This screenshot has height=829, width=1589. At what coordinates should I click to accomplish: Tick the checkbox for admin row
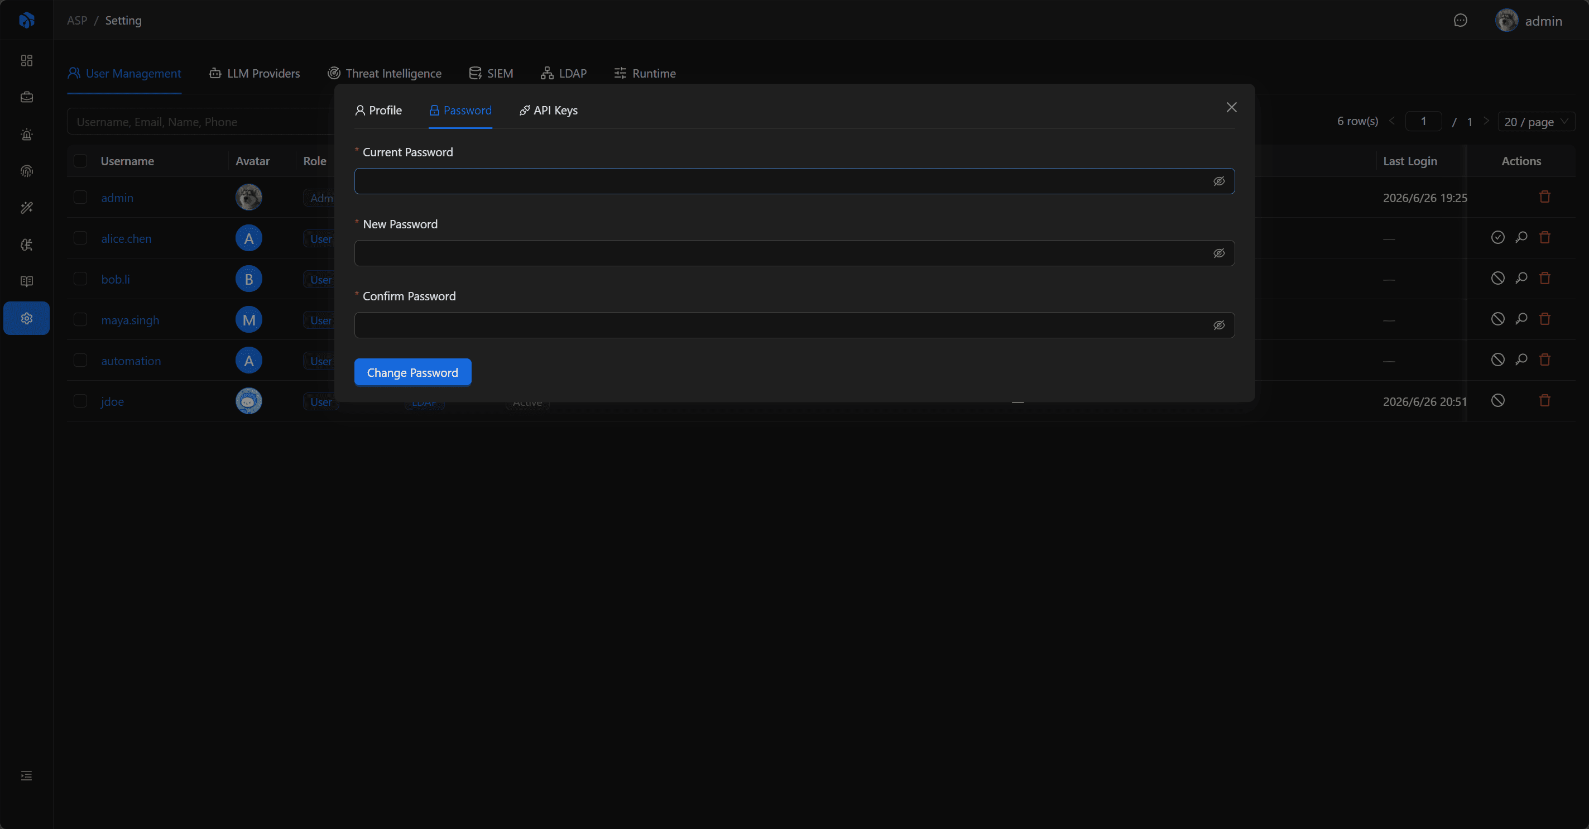coord(80,198)
